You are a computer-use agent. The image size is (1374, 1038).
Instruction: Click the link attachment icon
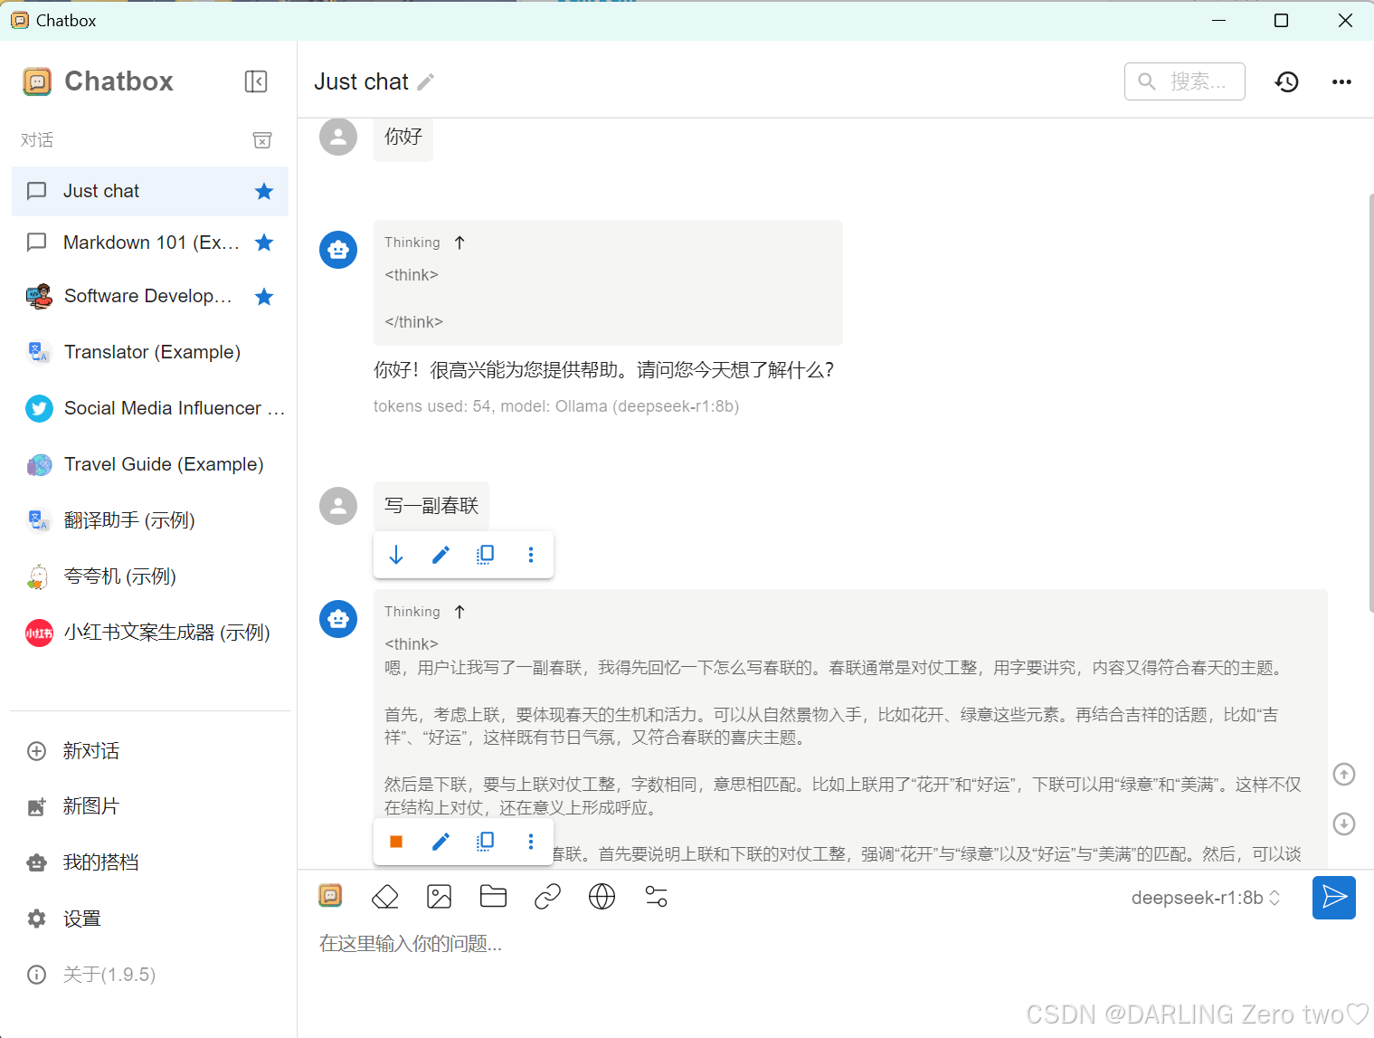point(547,897)
